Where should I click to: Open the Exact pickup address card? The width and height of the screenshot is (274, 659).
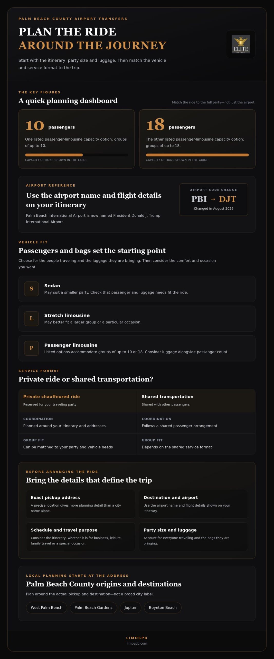[x=80, y=504]
